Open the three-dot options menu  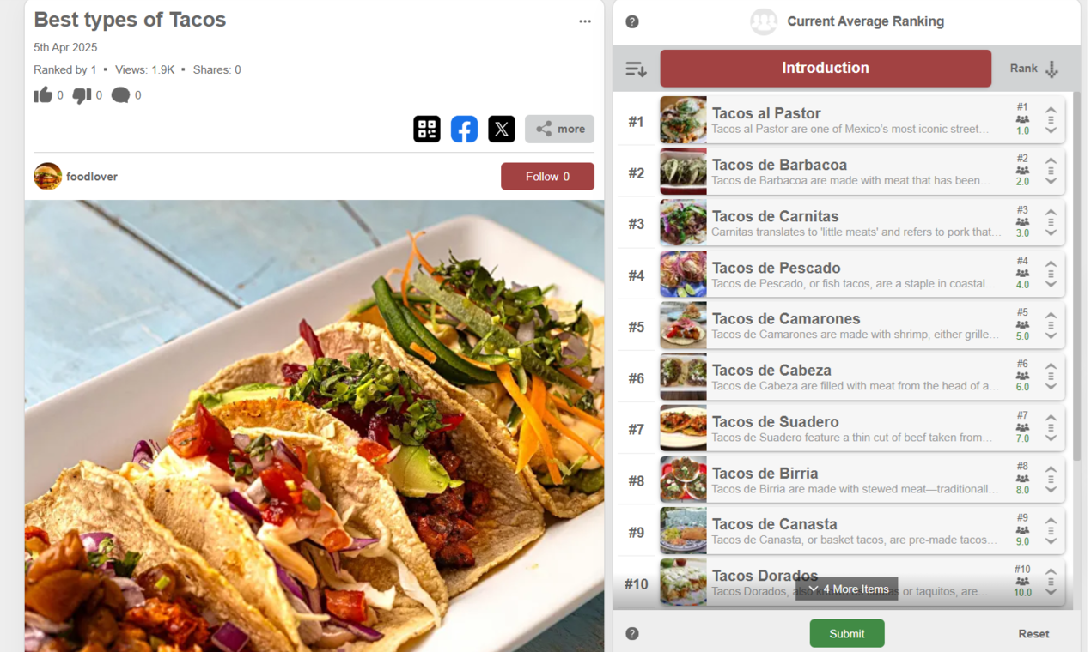click(x=585, y=21)
